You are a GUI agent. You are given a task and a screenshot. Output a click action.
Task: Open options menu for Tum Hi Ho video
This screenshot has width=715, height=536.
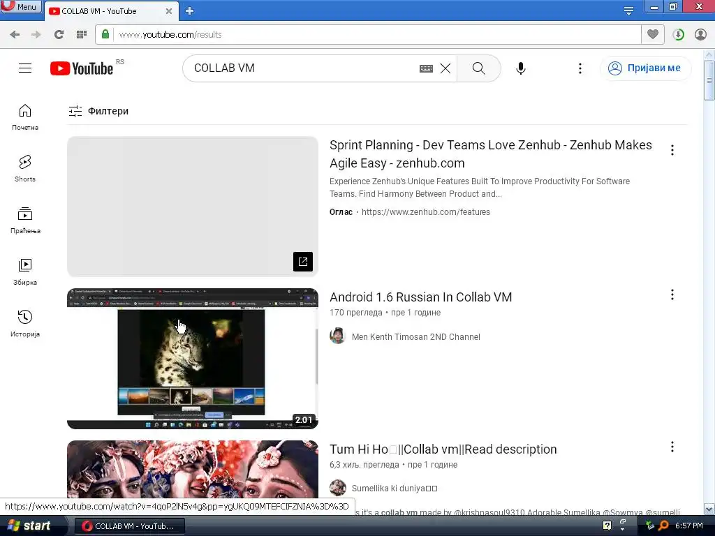click(x=672, y=447)
